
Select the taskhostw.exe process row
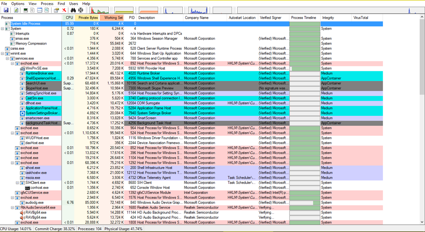[192, 173]
